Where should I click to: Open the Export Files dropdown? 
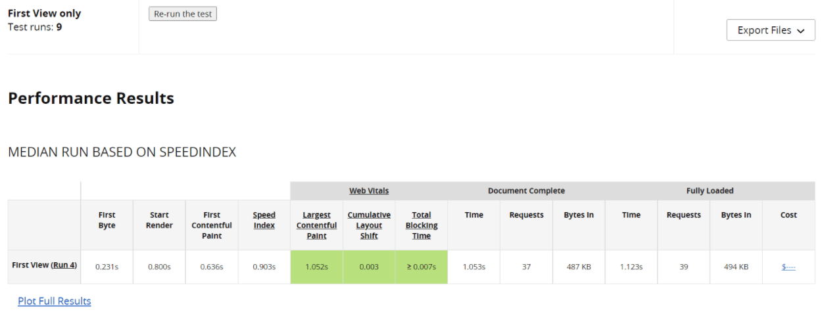(x=771, y=30)
